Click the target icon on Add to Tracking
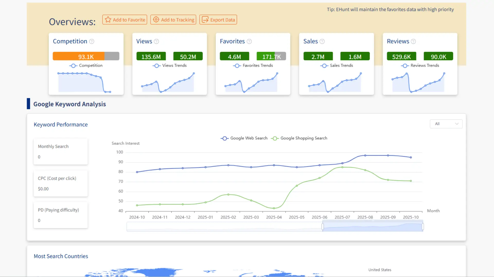494x277 pixels. 156,20
